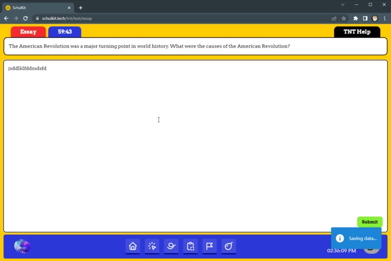Open TNT Help
Viewport: 391px width, 261px height.
357,32
